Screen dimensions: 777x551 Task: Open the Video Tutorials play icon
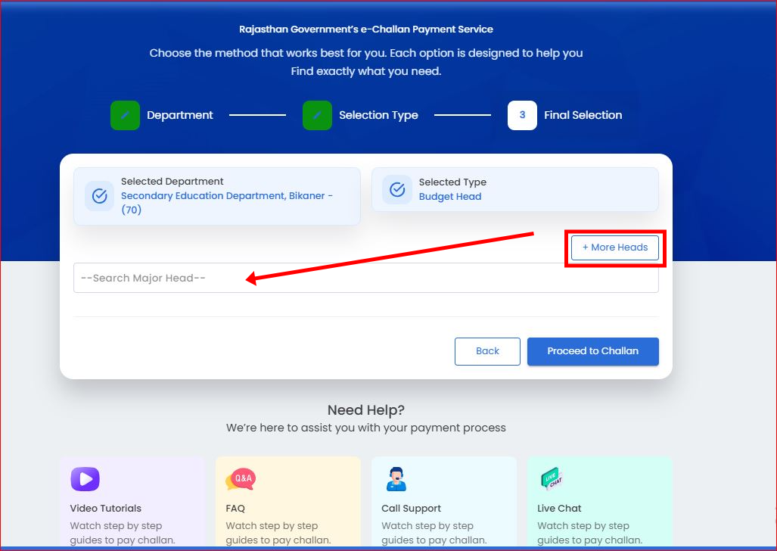click(85, 479)
